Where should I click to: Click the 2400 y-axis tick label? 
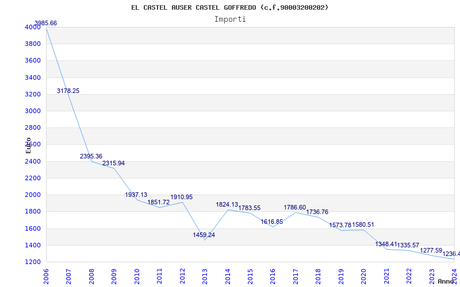(x=33, y=161)
